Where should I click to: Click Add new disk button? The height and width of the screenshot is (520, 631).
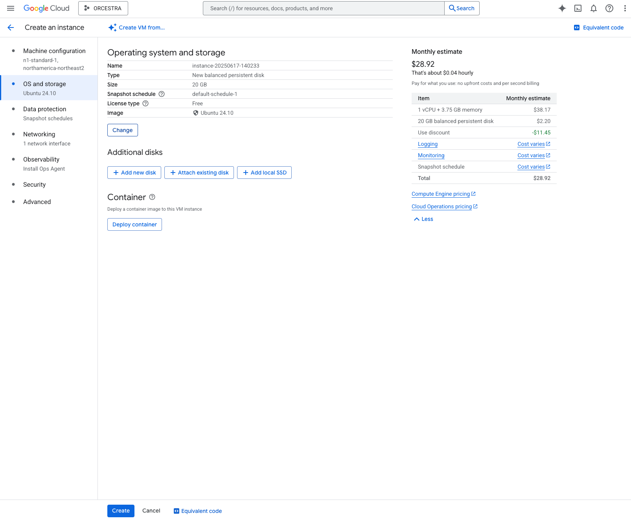pyautogui.click(x=134, y=173)
